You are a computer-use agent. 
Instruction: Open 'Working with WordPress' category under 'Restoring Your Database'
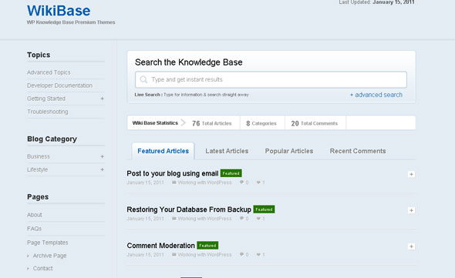[204, 219]
